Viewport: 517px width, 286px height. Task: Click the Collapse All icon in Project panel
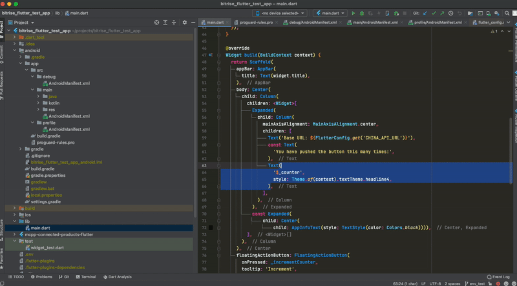click(x=174, y=23)
